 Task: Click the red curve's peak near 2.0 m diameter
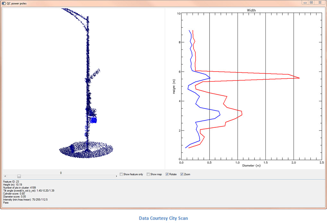tap(298, 78)
